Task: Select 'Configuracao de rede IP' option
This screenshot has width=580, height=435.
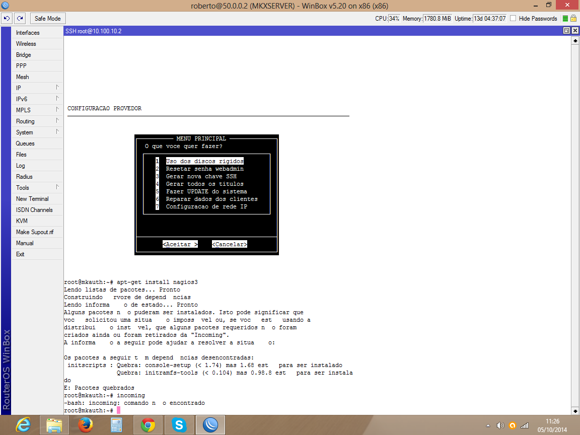Action: click(206, 207)
